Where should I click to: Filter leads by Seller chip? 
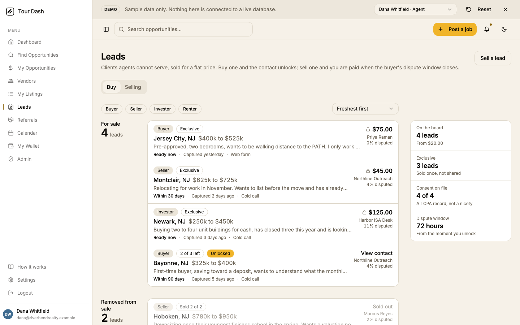click(136, 109)
